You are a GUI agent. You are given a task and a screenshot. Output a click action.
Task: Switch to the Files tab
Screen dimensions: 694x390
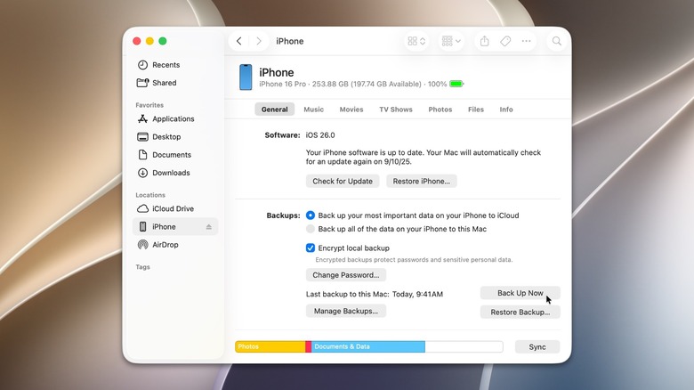[476, 110]
